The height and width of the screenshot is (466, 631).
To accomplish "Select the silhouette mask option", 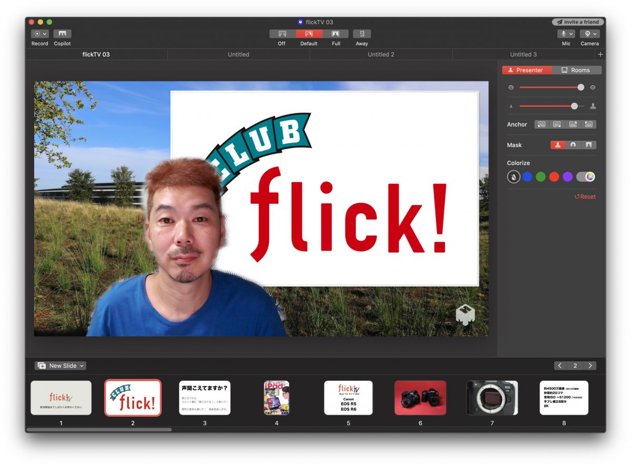I will (x=558, y=145).
